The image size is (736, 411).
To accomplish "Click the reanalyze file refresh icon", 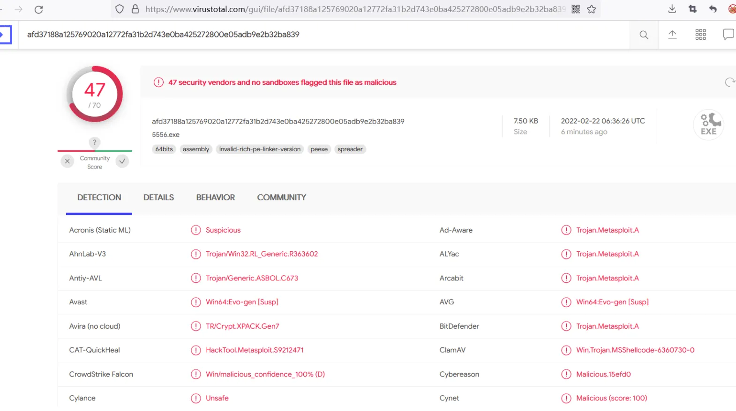I will click(x=730, y=82).
